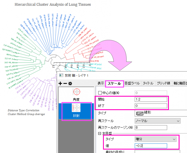Open the gear settings icon in the axis list
The width and height of the screenshot is (187, 153).
coord(70,84)
